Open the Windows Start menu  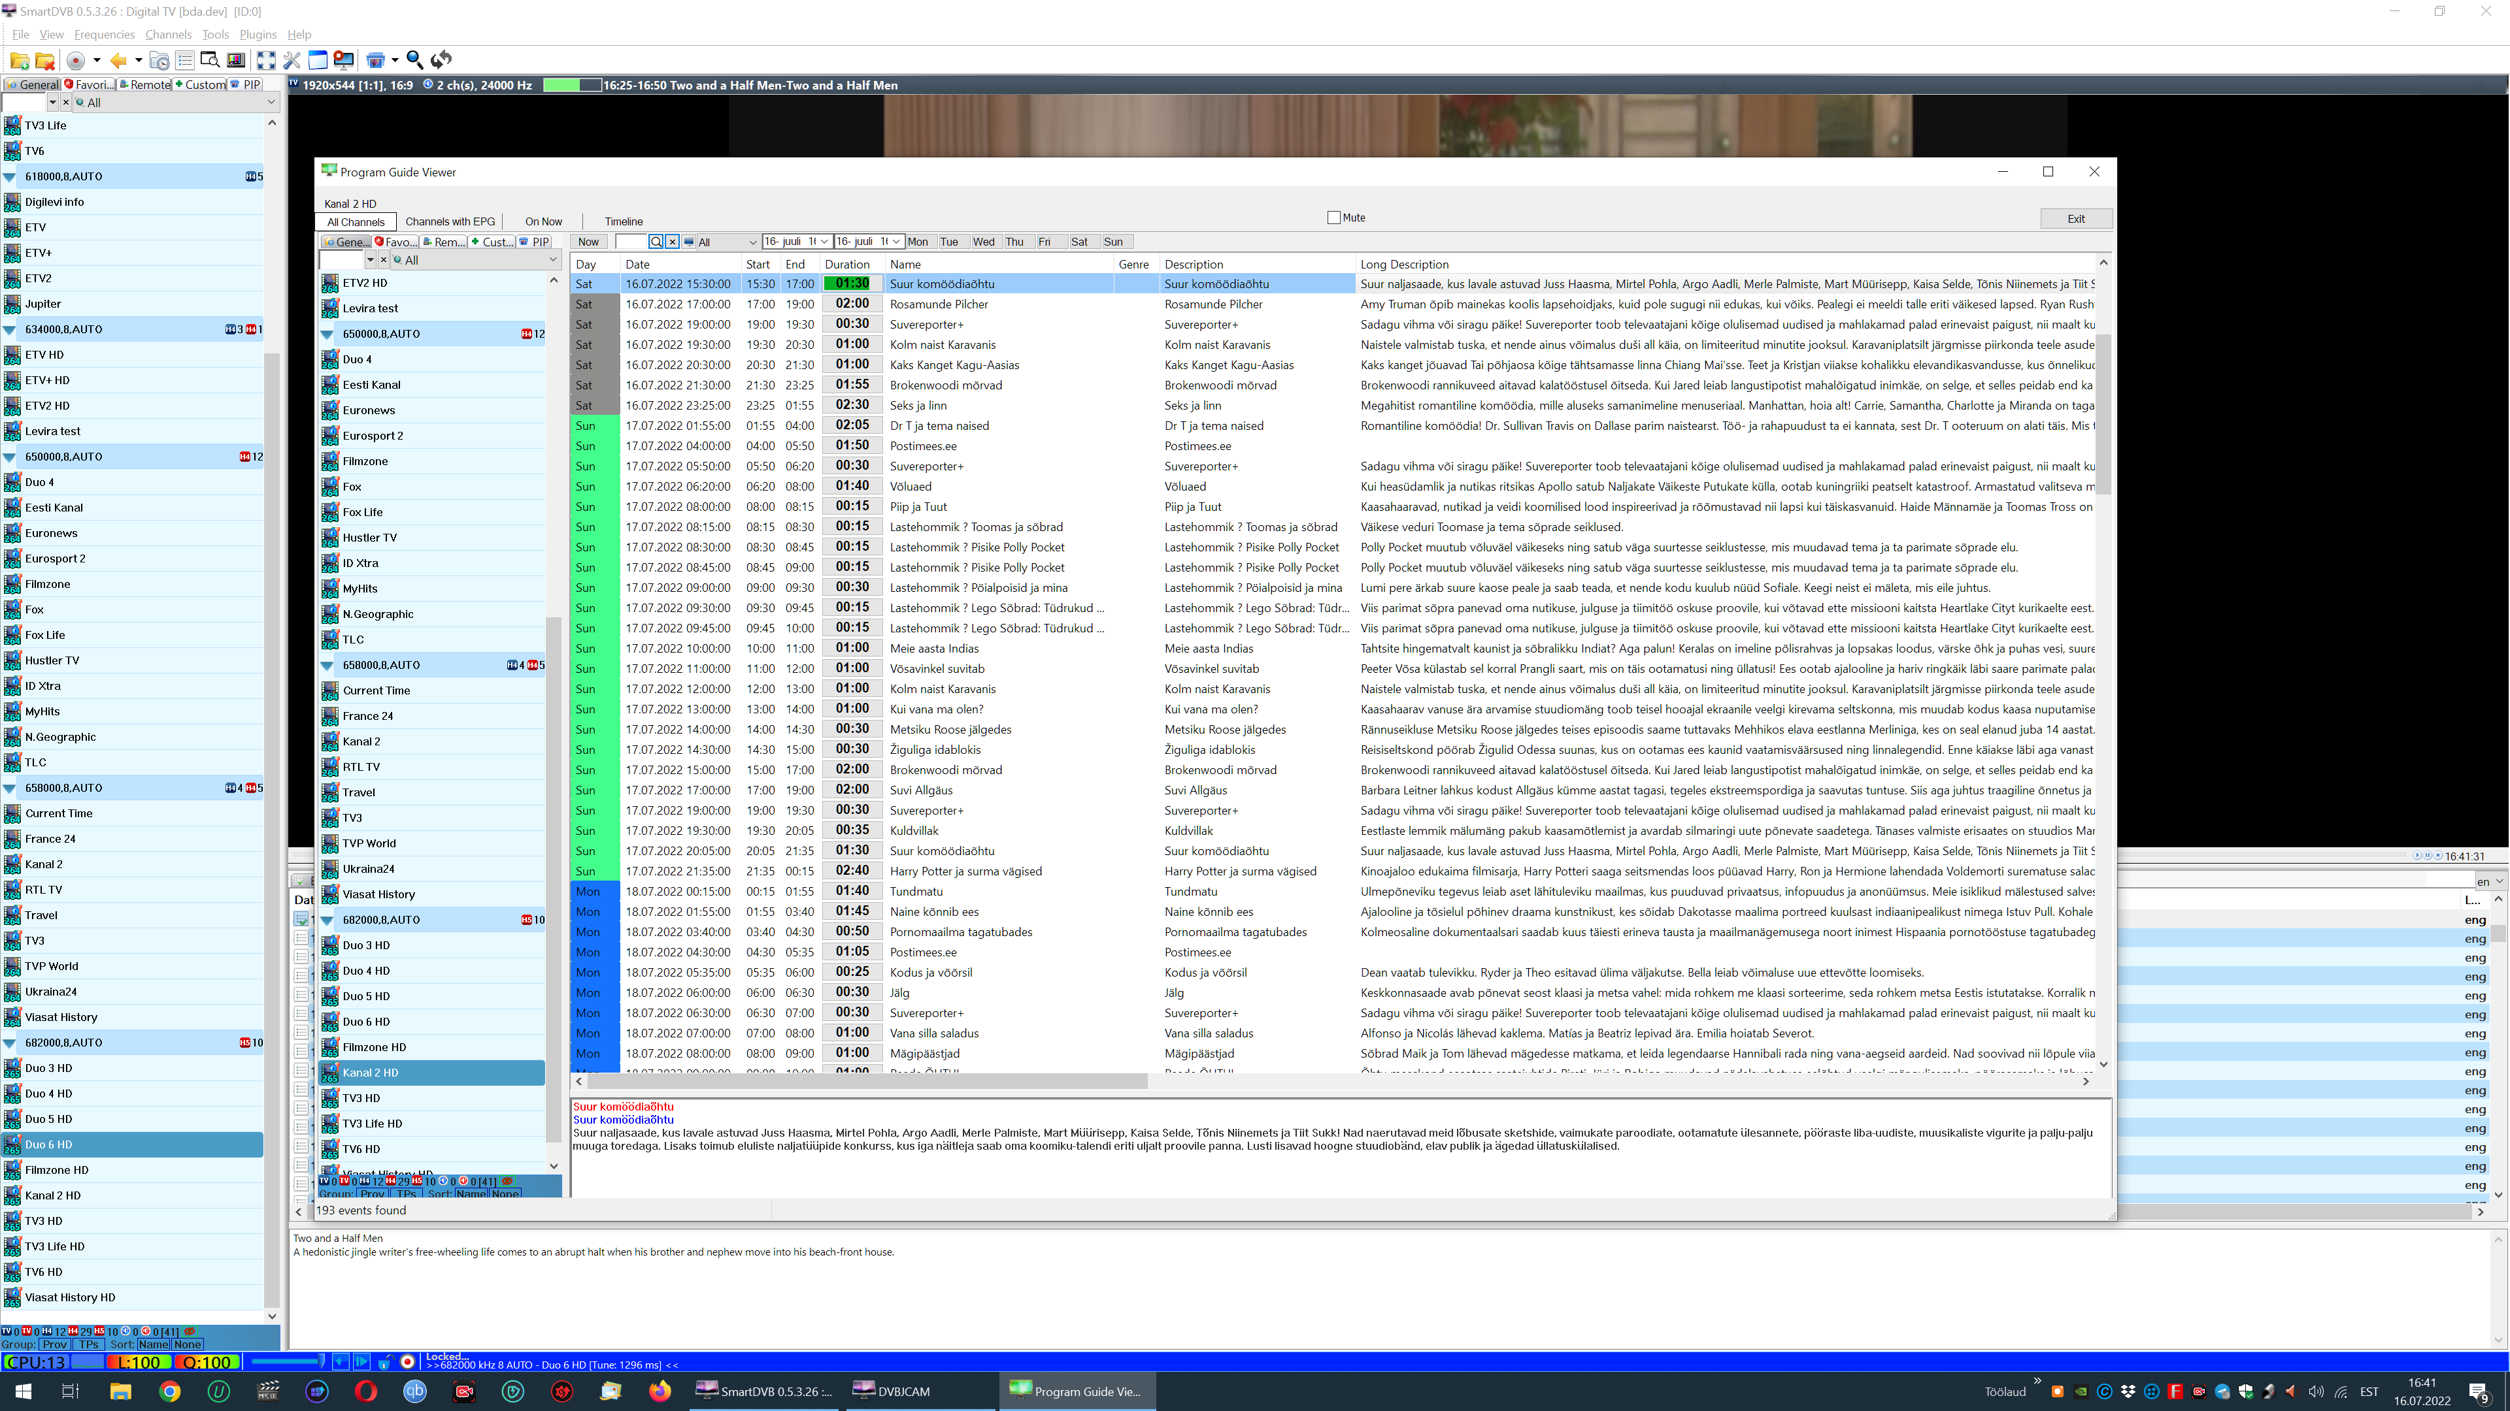[24, 1391]
